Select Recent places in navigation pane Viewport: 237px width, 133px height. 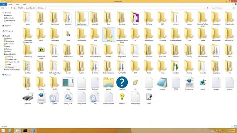click(x=11, y=21)
